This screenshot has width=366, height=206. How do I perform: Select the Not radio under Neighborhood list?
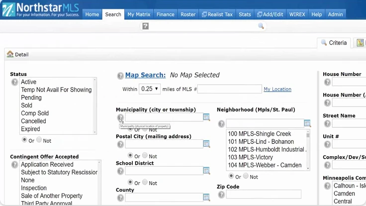[x=246, y=176]
